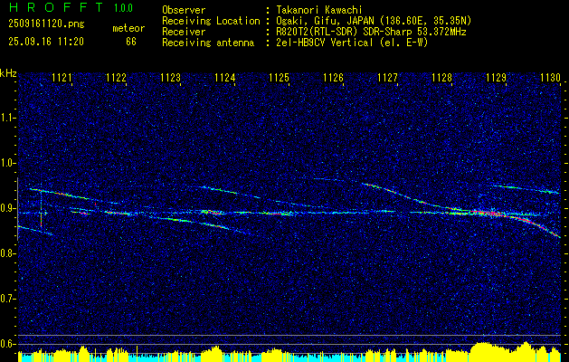Click the 0.9 kHz axis label

point(7,208)
